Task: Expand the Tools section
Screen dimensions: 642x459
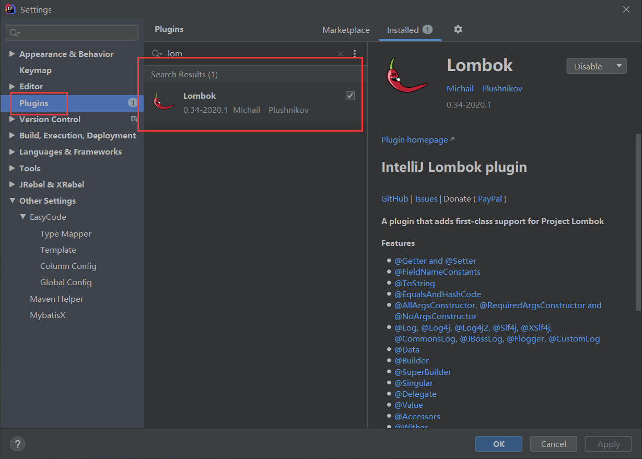Action: (x=12, y=168)
